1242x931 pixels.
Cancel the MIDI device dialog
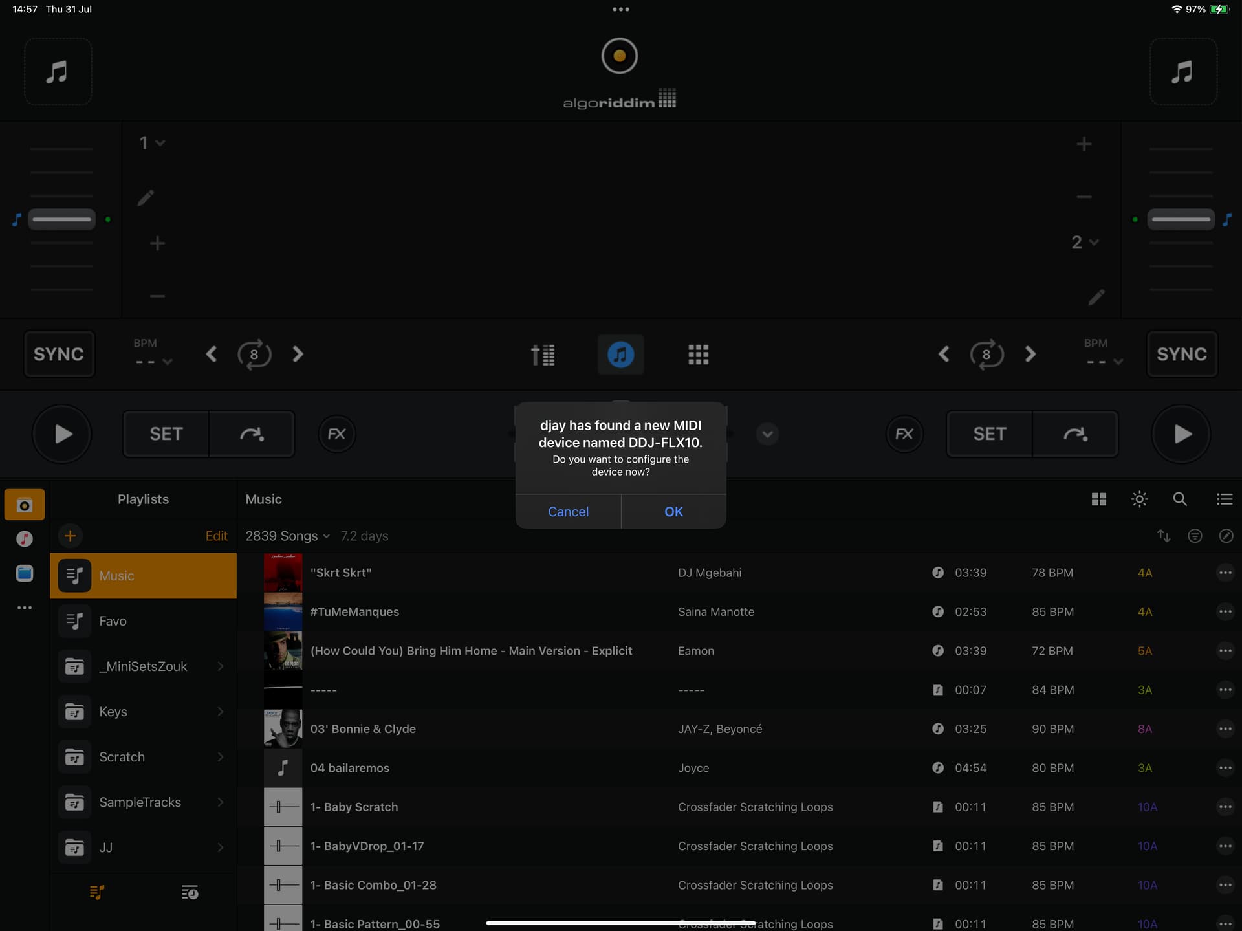568,512
